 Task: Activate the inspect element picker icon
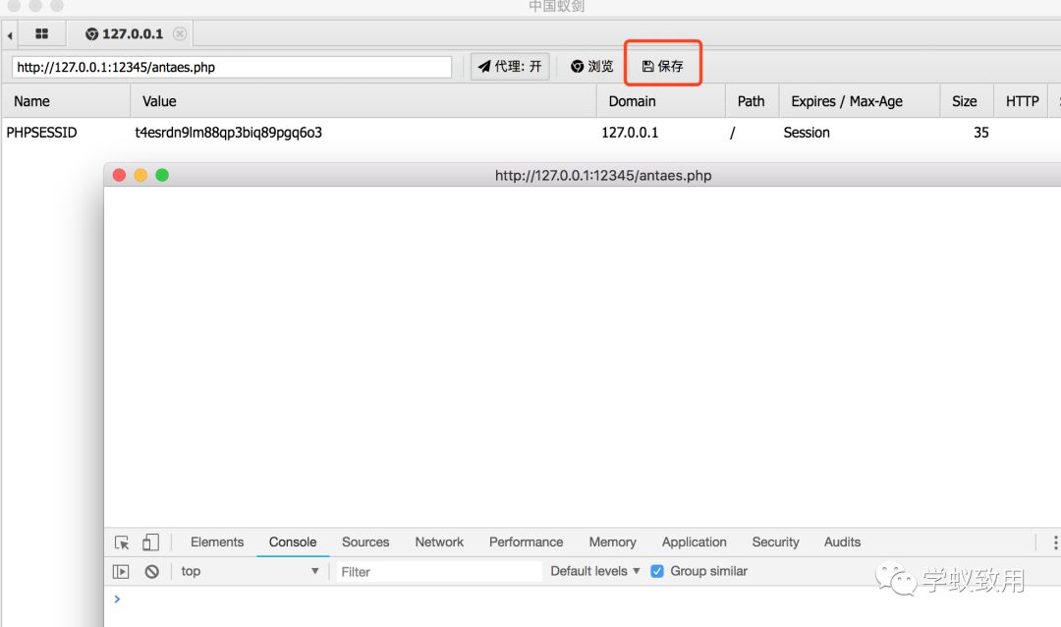[122, 542]
